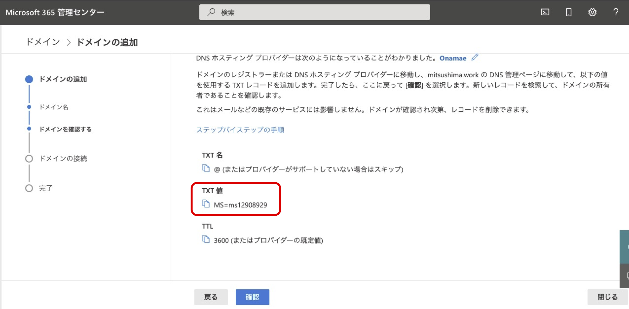Click the 閉じる button

click(x=607, y=297)
